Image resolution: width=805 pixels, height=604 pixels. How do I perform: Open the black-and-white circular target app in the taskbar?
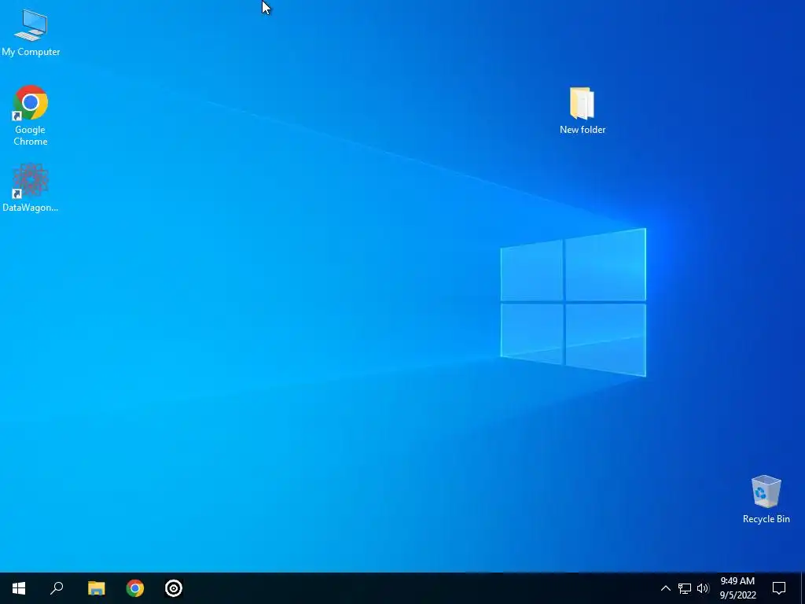[174, 588]
